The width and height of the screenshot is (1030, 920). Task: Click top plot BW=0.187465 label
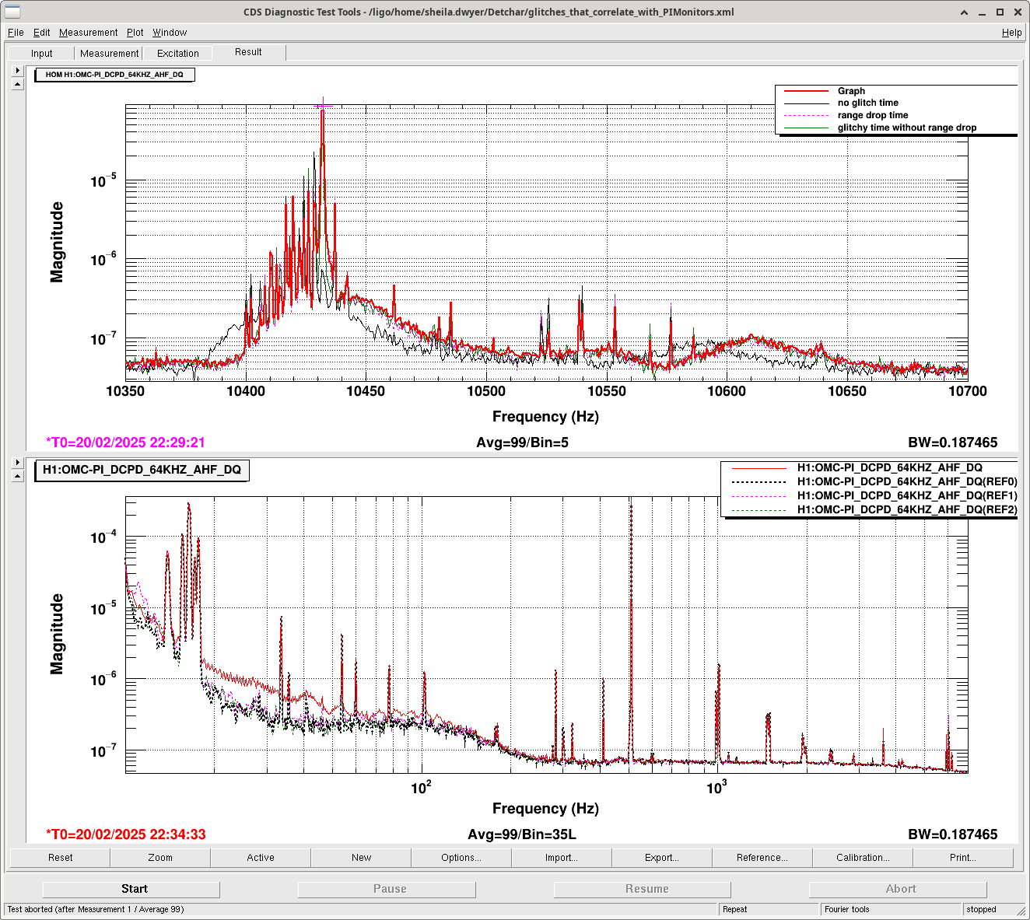(953, 443)
